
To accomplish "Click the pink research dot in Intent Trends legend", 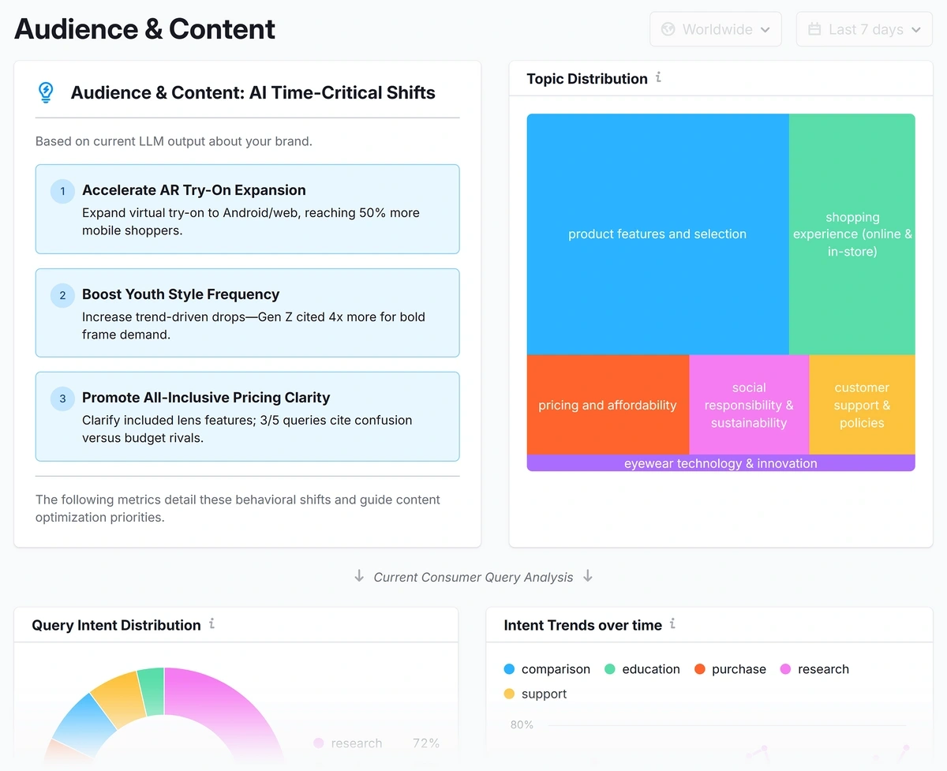I will pos(785,669).
